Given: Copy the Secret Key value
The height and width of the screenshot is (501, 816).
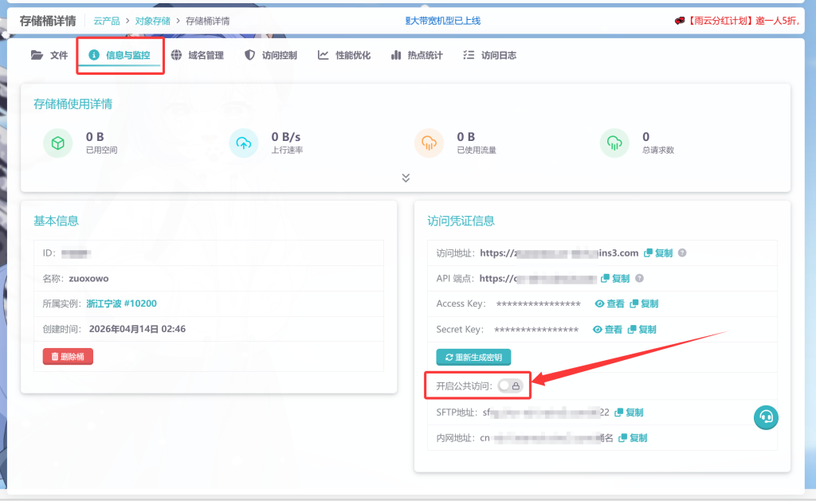Looking at the screenshot, I should click(641, 330).
